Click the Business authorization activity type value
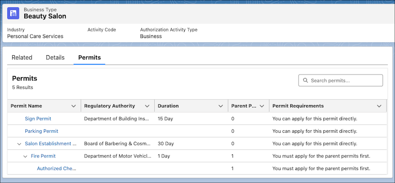395x183 pixels. pos(151,36)
